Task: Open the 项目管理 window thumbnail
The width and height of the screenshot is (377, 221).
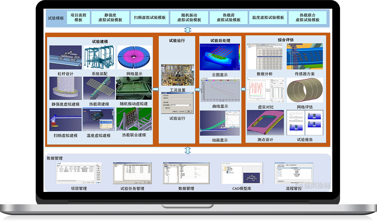Action: coord(79,173)
